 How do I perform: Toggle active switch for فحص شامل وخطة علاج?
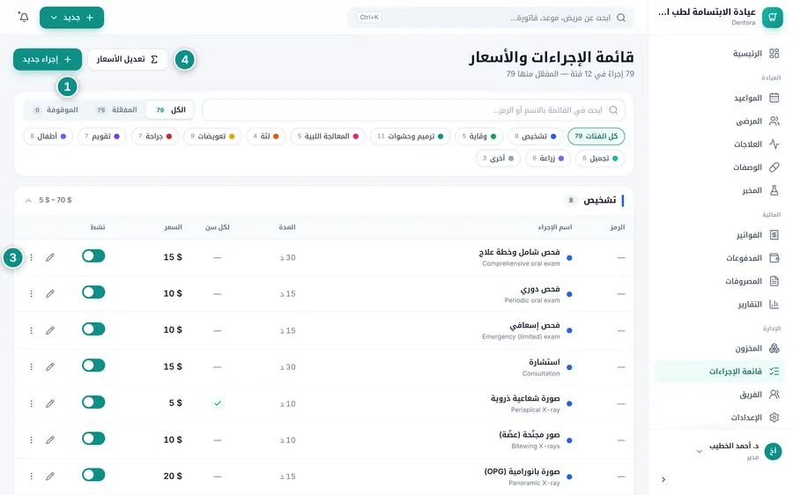[93, 255]
